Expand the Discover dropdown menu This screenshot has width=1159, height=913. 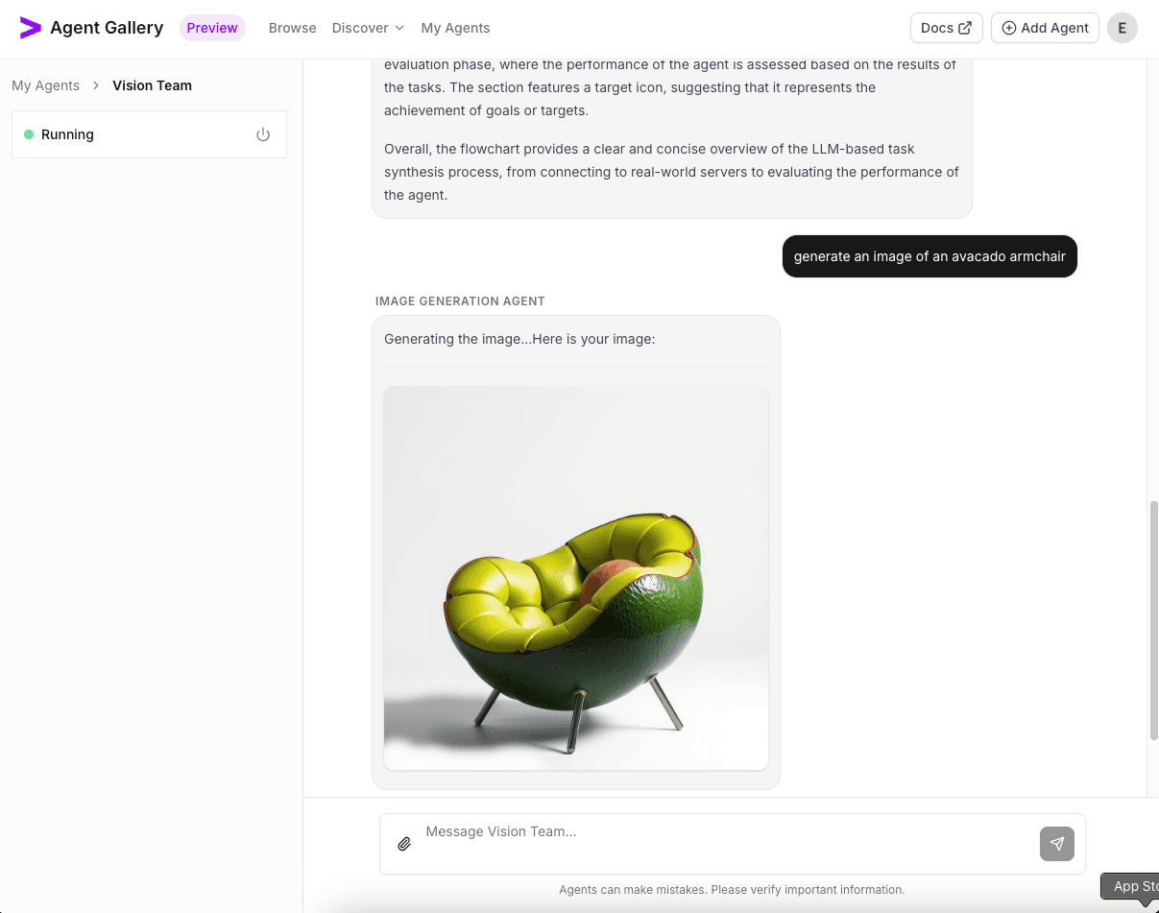[368, 28]
